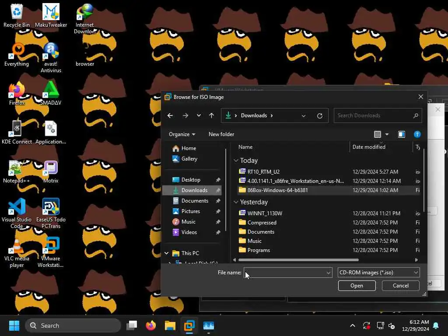Go back in the file dialog
This screenshot has width=448, height=336.
[x=170, y=115]
